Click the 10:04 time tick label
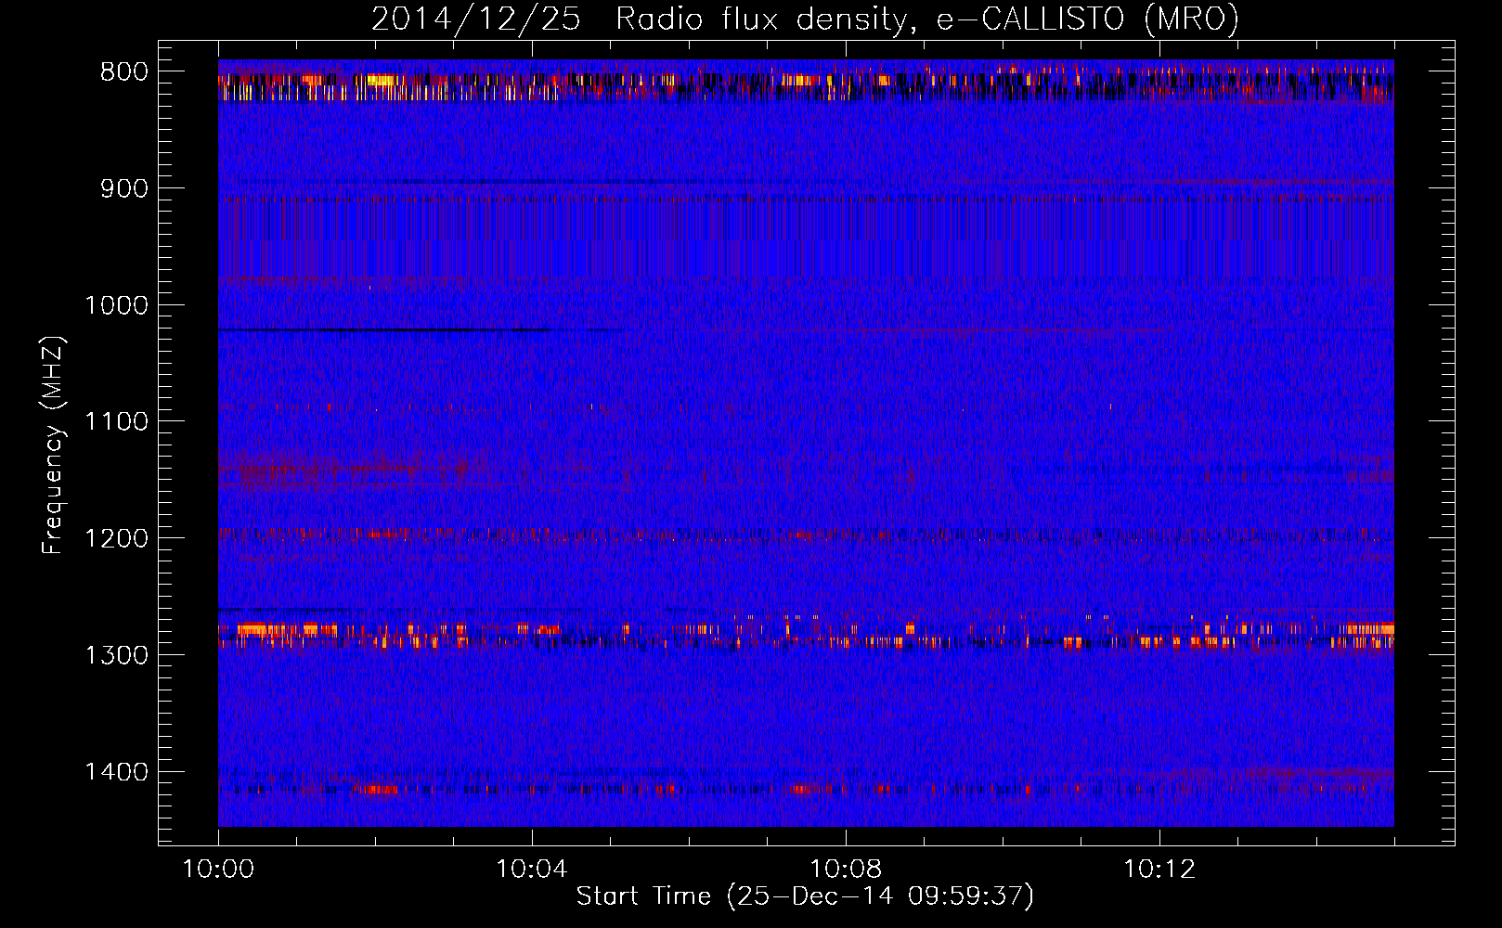1502x928 pixels. click(x=532, y=870)
